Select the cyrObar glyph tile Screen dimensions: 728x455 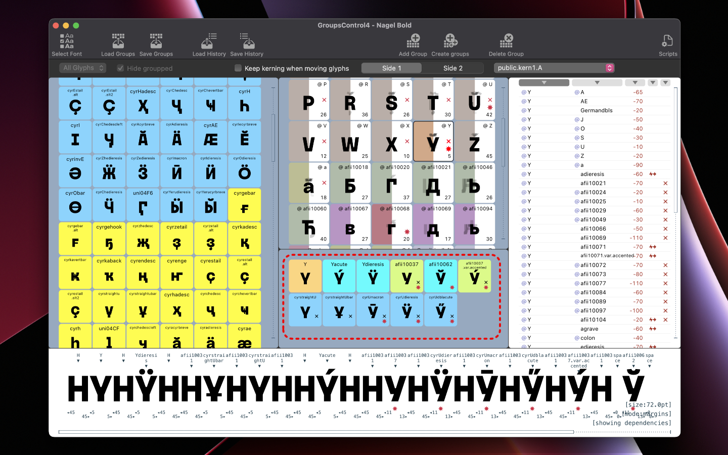coord(75,204)
